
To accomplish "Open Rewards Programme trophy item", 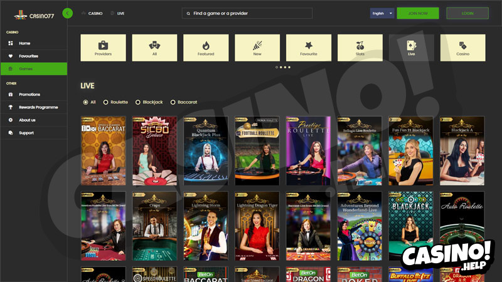I will click(34, 107).
